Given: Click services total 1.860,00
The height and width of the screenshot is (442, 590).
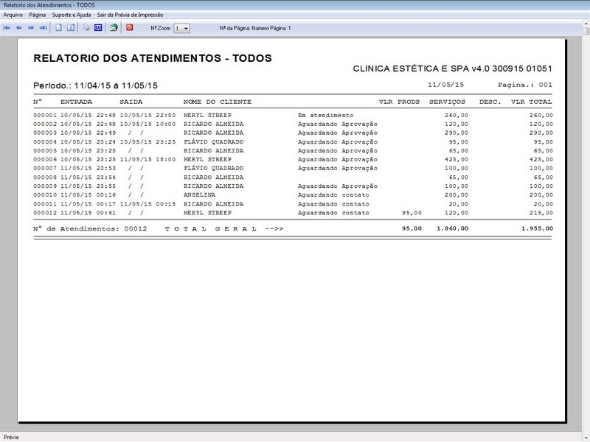Looking at the screenshot, I should coord(452,228).
